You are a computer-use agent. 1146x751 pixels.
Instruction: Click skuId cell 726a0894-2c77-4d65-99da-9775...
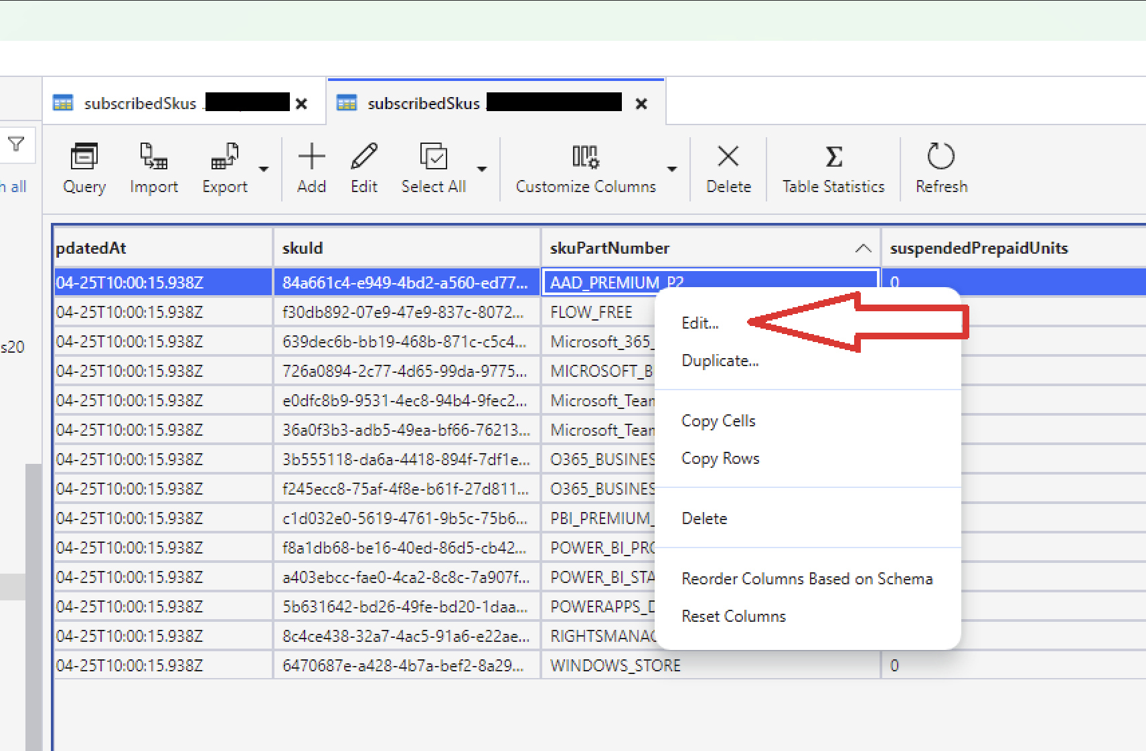pyautogui.click(x=407, y=371)
